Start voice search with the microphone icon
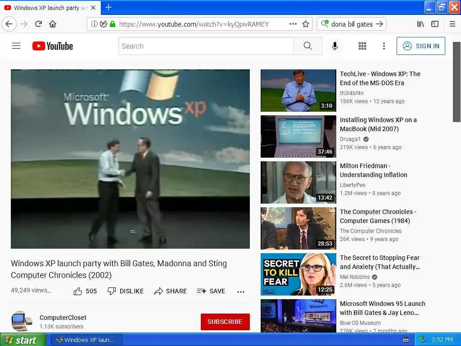The image size is (461, 346). coord(334,46)
